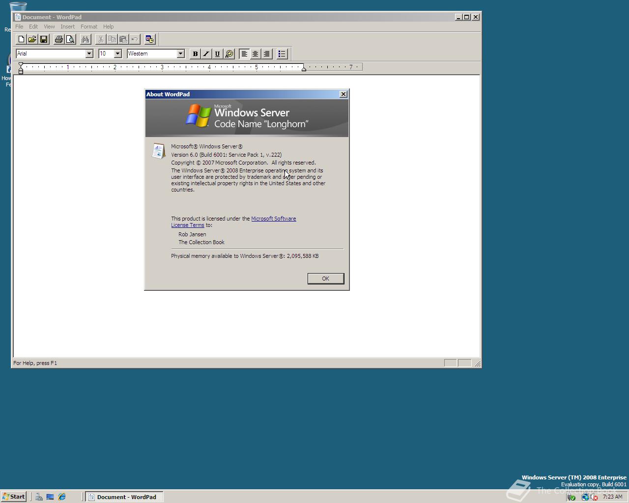The height and width of the screenshot is (503, 629).
Task: Toggle Underline formatting button
Action: pos(218,54)
